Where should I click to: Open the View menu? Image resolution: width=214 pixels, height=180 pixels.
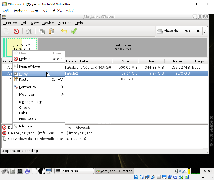click(x=35, y=23)
